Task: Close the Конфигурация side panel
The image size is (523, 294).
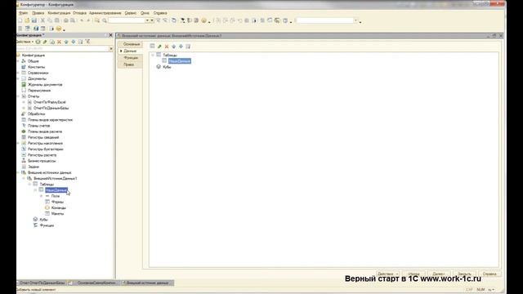Action: [x=111, y=35]
